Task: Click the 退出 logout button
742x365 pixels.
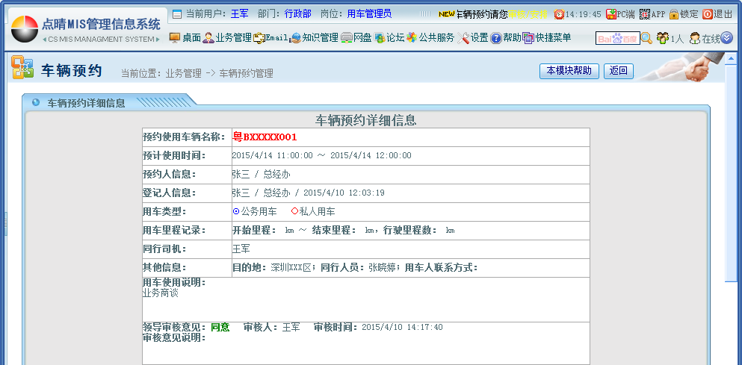Action: coord(717,14)
